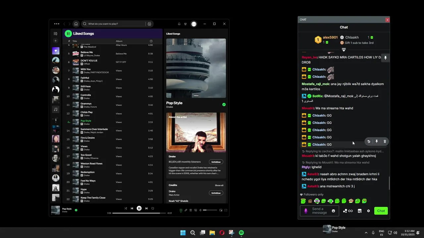Open Windows Start menu
Image resolution: width=424 pixels, height=238 pixels.
tap(183, 233)
